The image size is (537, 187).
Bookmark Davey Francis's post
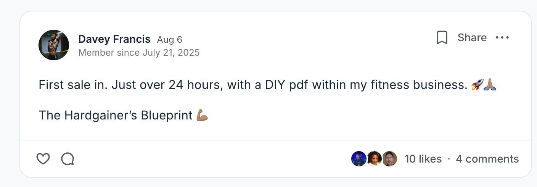tap(442, 38)
